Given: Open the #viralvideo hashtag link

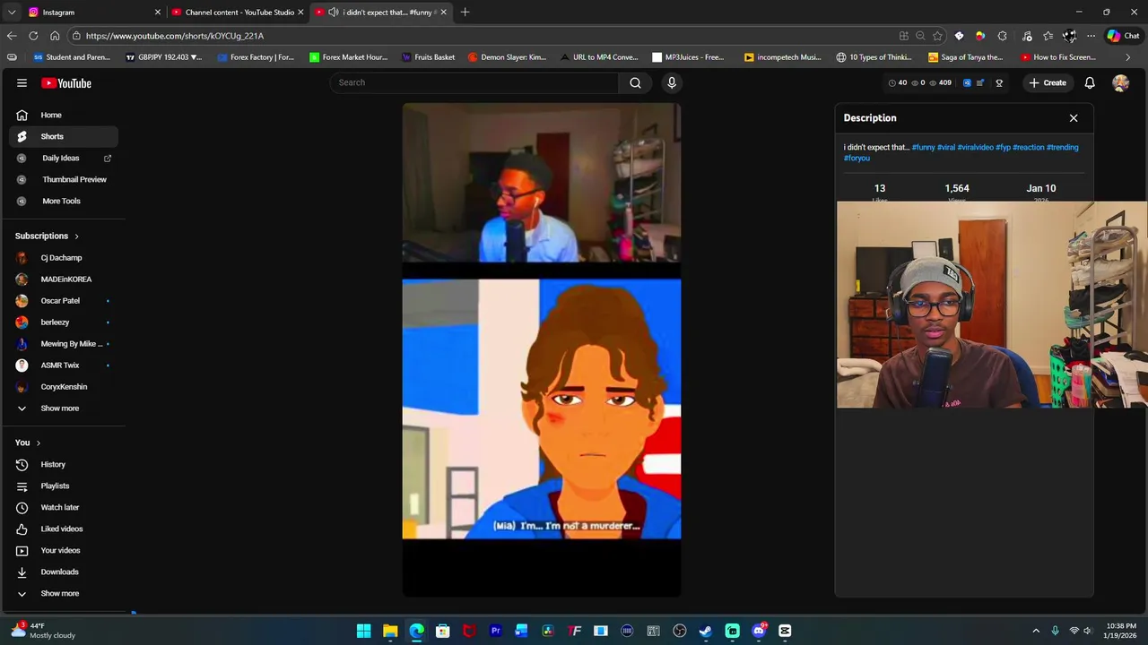Looking at the screenshot, I should 975,147.
